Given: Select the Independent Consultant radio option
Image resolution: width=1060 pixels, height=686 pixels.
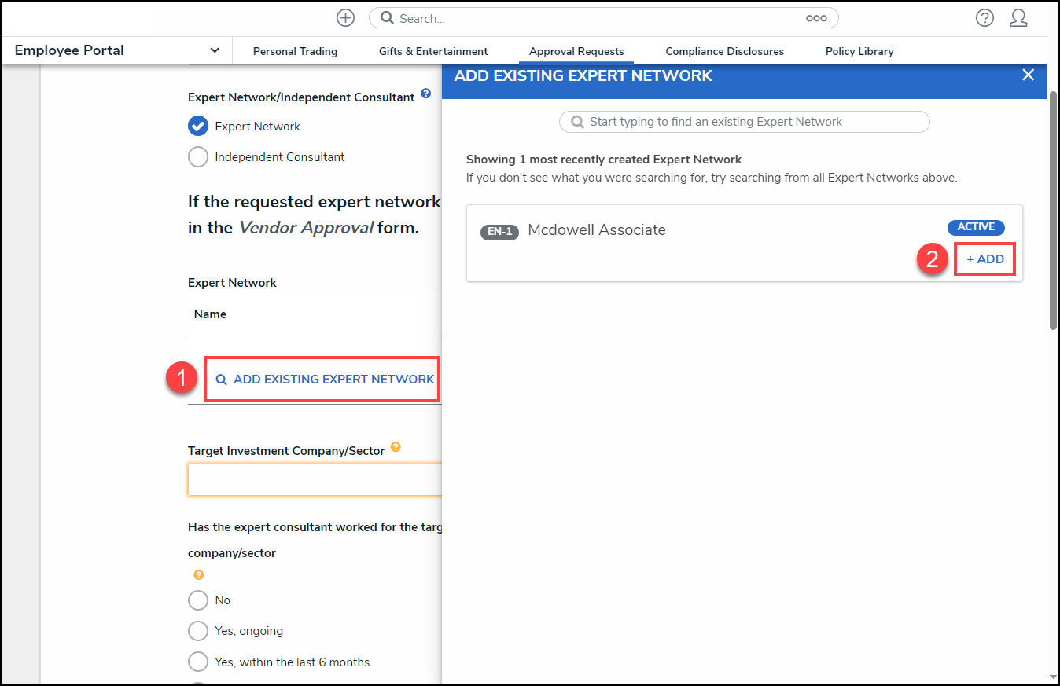Looking at the screenshot, I should click(x=198, y=157).
